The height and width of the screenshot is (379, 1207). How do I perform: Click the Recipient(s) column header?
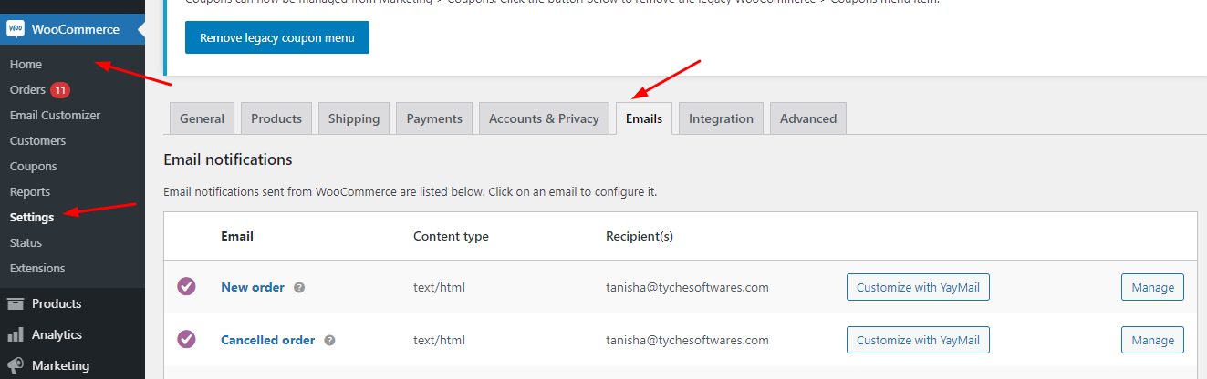[640, 236]
